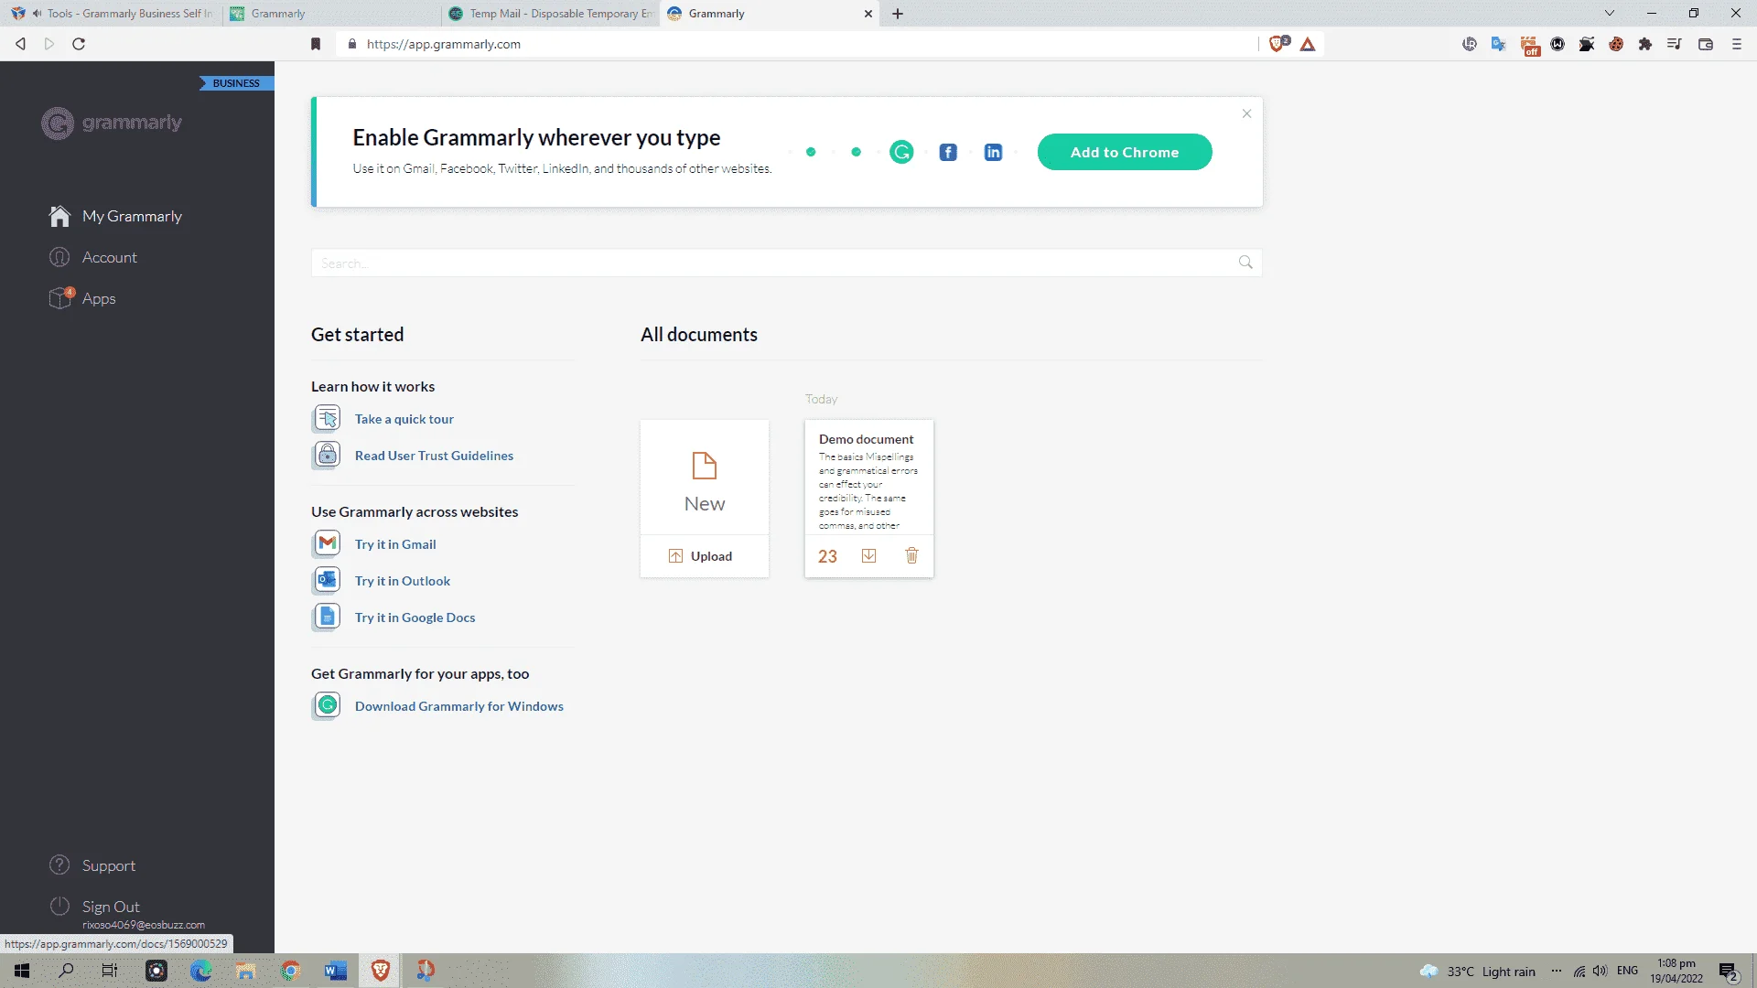Open Read User Trust Guidelines link
The image size is (1757, 988).
point(434,456)
